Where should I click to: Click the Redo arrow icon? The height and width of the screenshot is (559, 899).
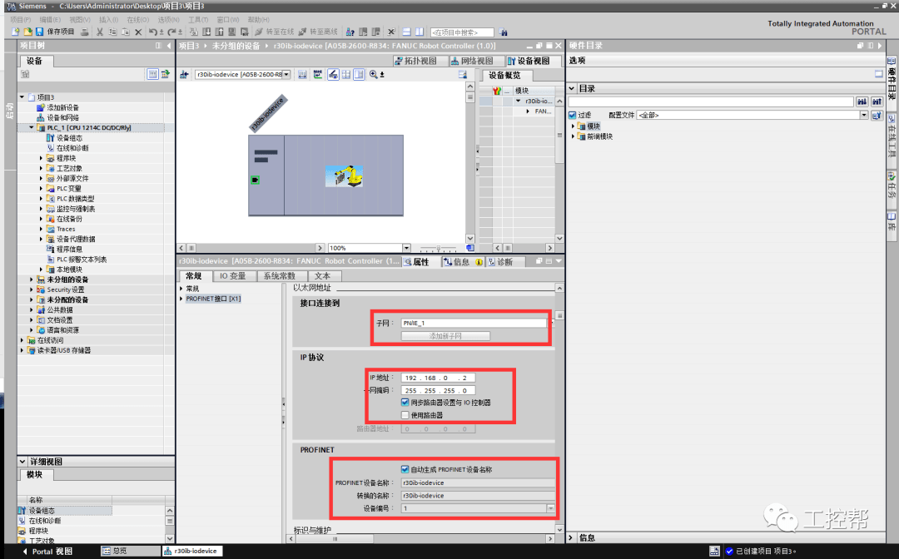(x=171, y=32)
